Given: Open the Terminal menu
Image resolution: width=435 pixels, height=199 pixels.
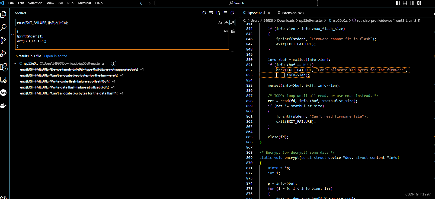Looking at the screenshot, I should [x=84, y=3].
